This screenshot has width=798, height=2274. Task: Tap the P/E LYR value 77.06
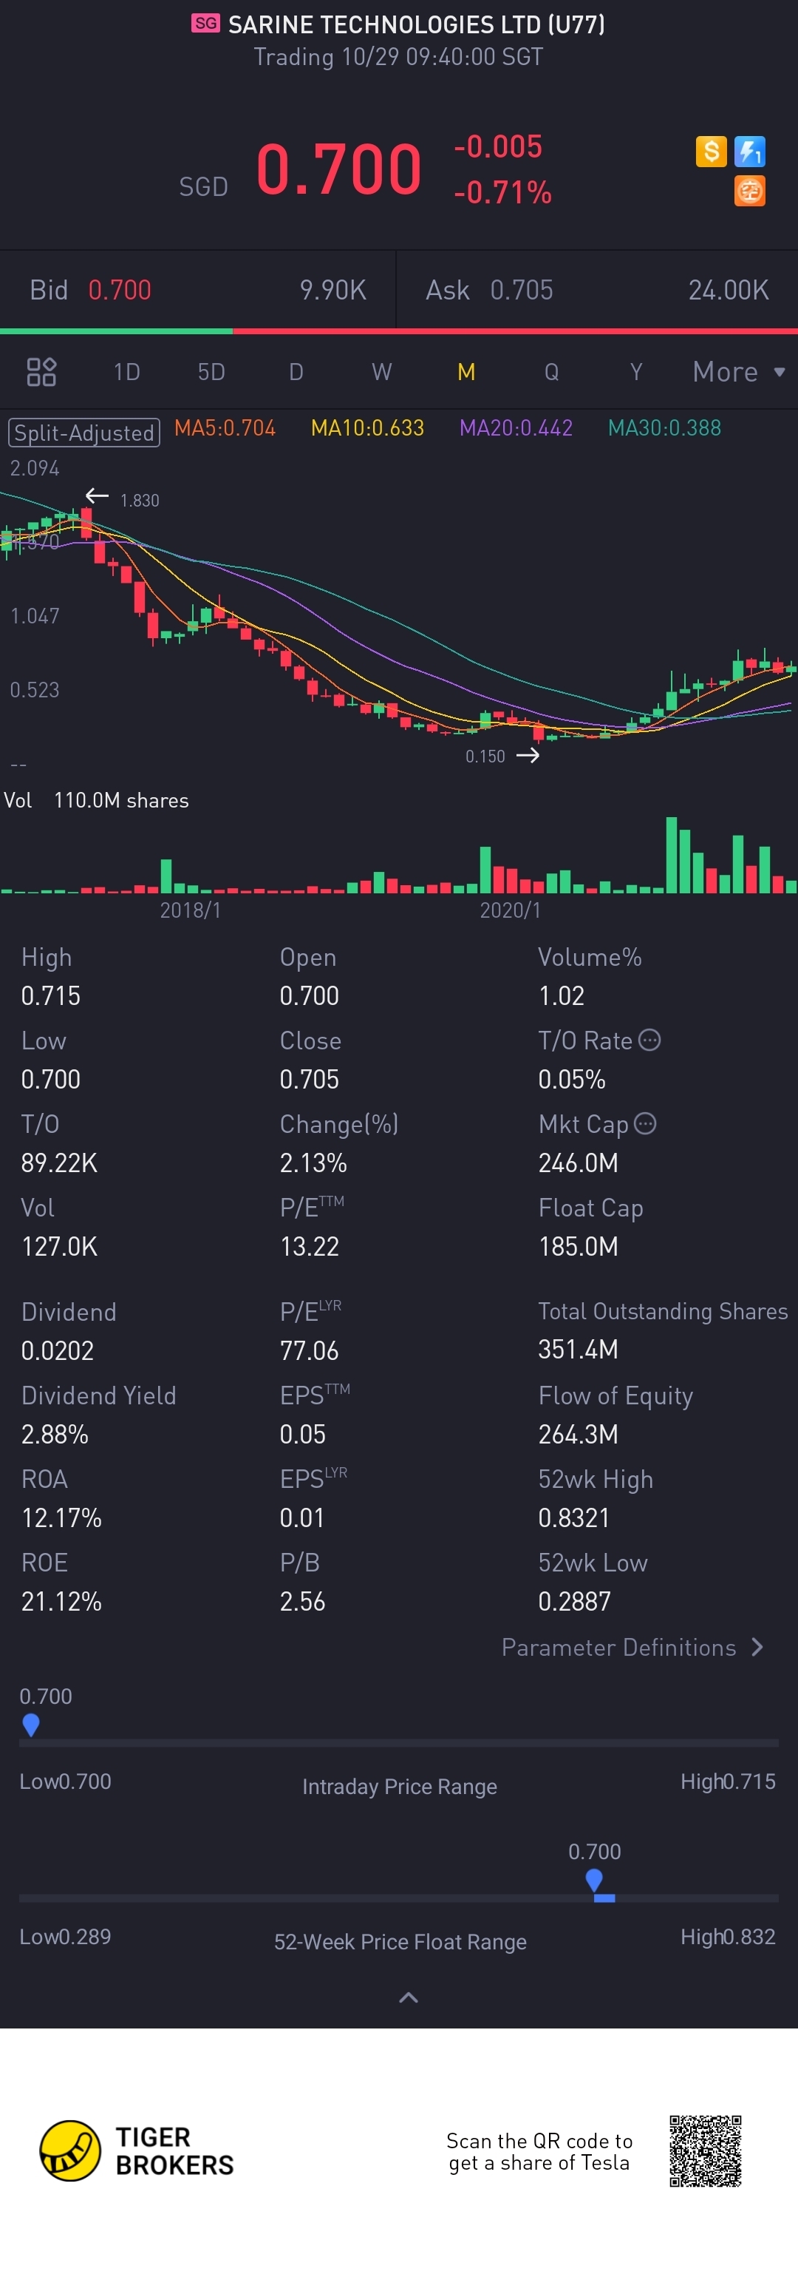tap(310, 1350)
